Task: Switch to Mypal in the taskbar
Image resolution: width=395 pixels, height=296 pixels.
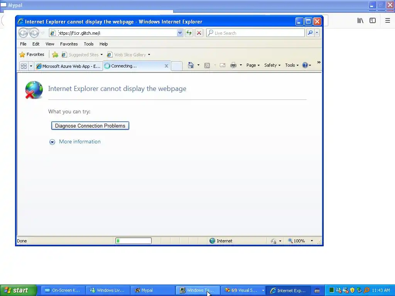Action: [x=152, y=291]
